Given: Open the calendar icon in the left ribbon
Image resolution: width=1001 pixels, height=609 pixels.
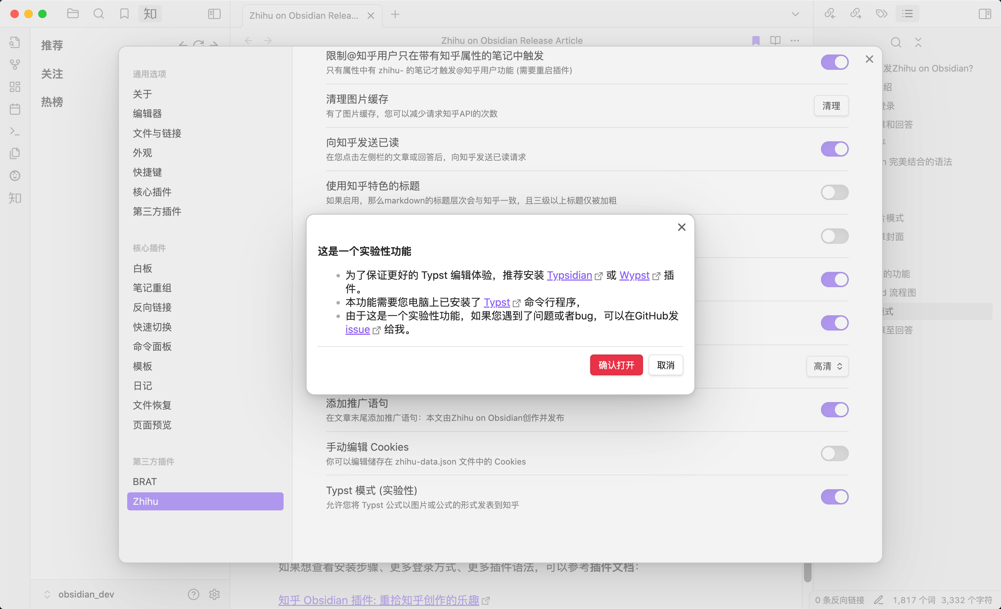Looking at the screenshot, I should [15, 109].
